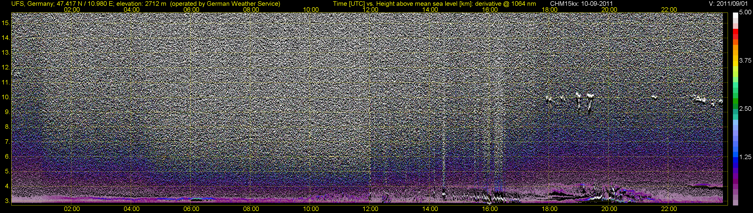Click the '20:00' label on the bottom time axis

click(609, 209)
